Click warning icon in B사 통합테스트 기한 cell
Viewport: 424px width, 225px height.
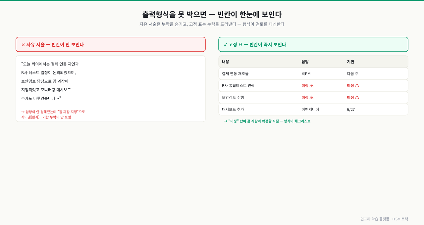(x=357, y=86)
